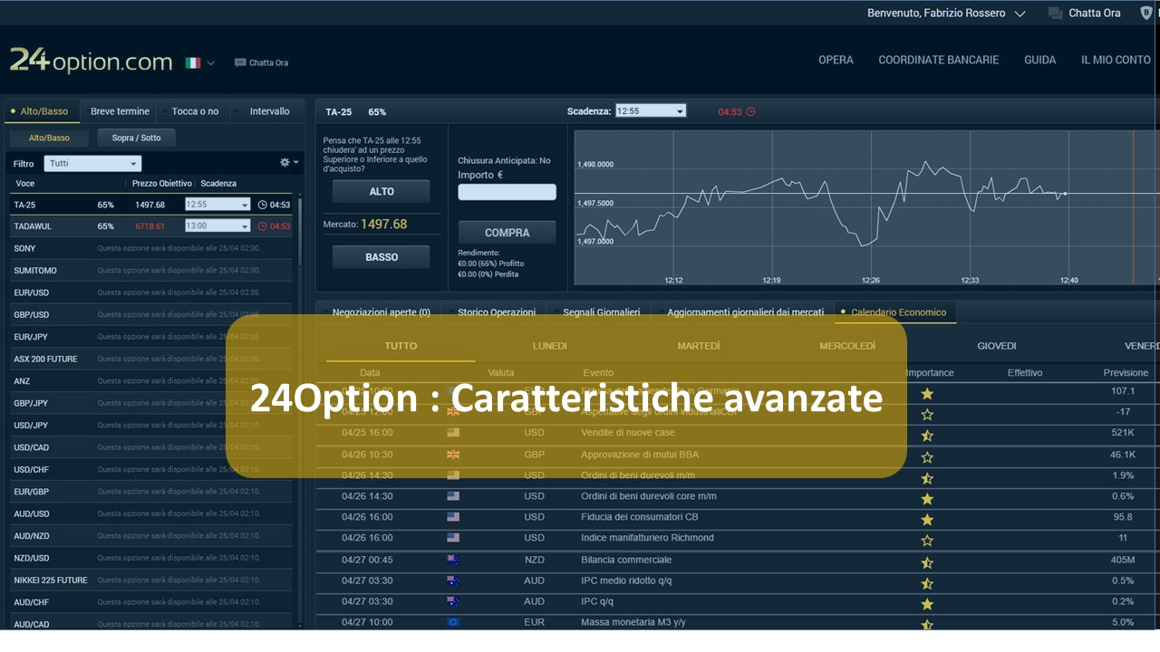Click the star for Vendite di nuove case
The width and height of the screenshot is (1160, 652).
(927, 436)
